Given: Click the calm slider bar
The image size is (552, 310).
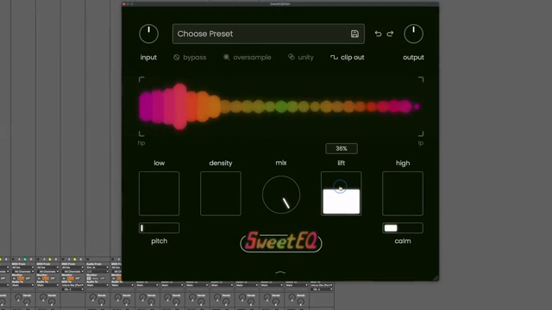Looking at the screenshot, I should [x=403, y=228].
